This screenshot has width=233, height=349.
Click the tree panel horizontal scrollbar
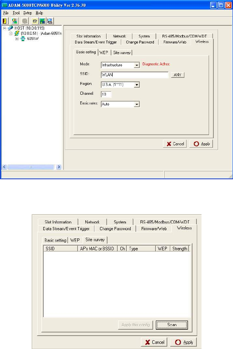[31, 167]
